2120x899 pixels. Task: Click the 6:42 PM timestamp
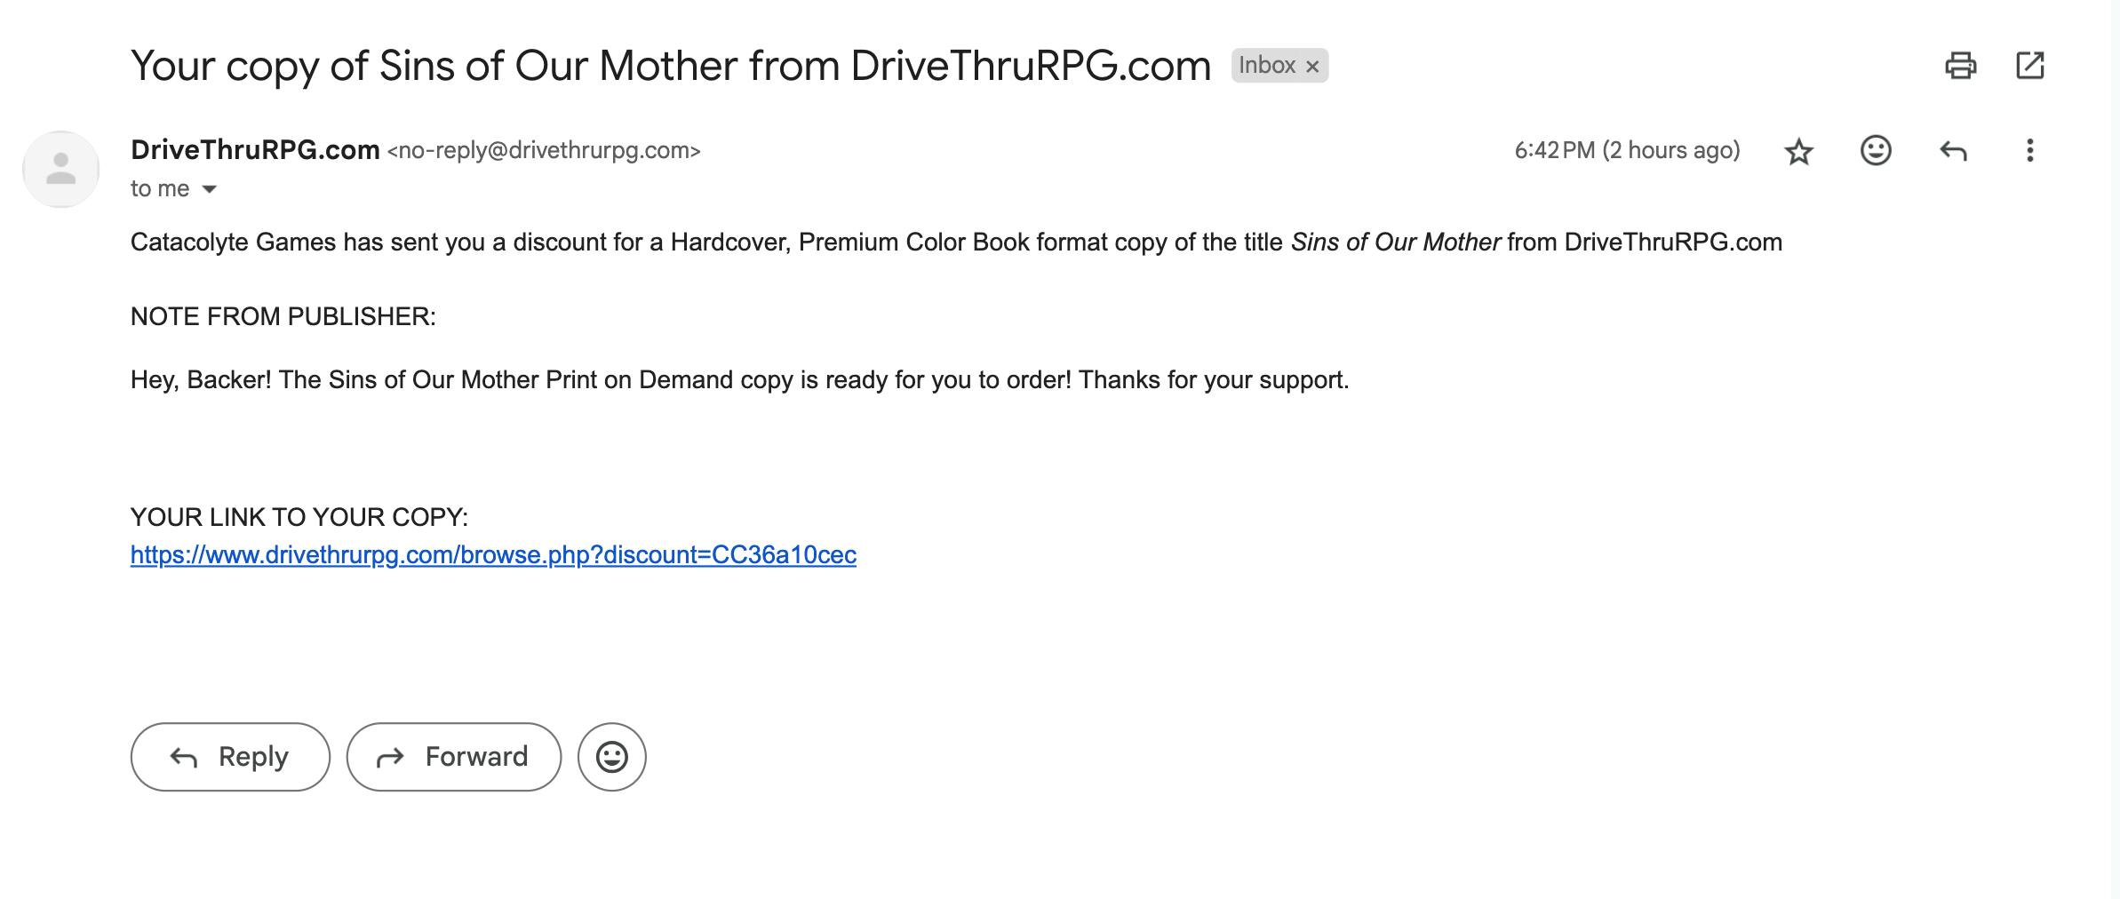click(x=1626, y=150)
